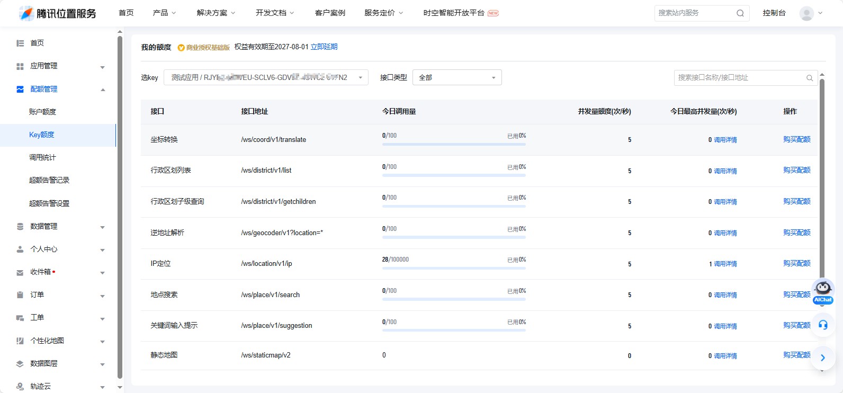Open the 开发文档 top menu
The height and width of the screenshot is (393, 843).
[274, 13]
